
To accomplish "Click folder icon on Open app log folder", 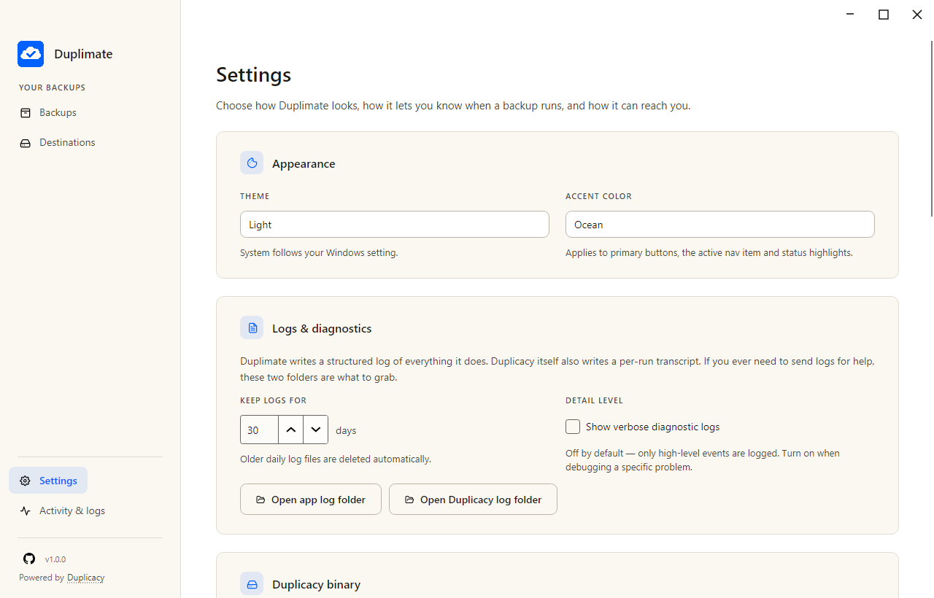I will [x=260, y=500].
